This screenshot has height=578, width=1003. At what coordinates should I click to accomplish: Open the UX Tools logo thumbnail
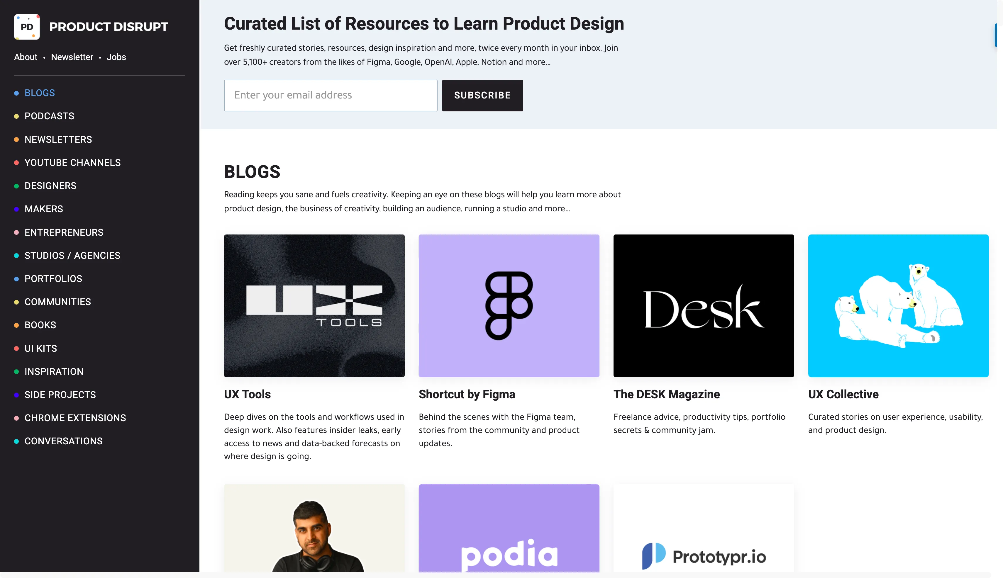coord(314,305)
